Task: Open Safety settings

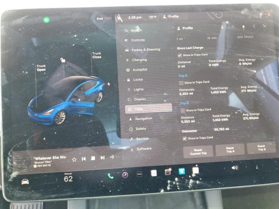Action: 138,129
